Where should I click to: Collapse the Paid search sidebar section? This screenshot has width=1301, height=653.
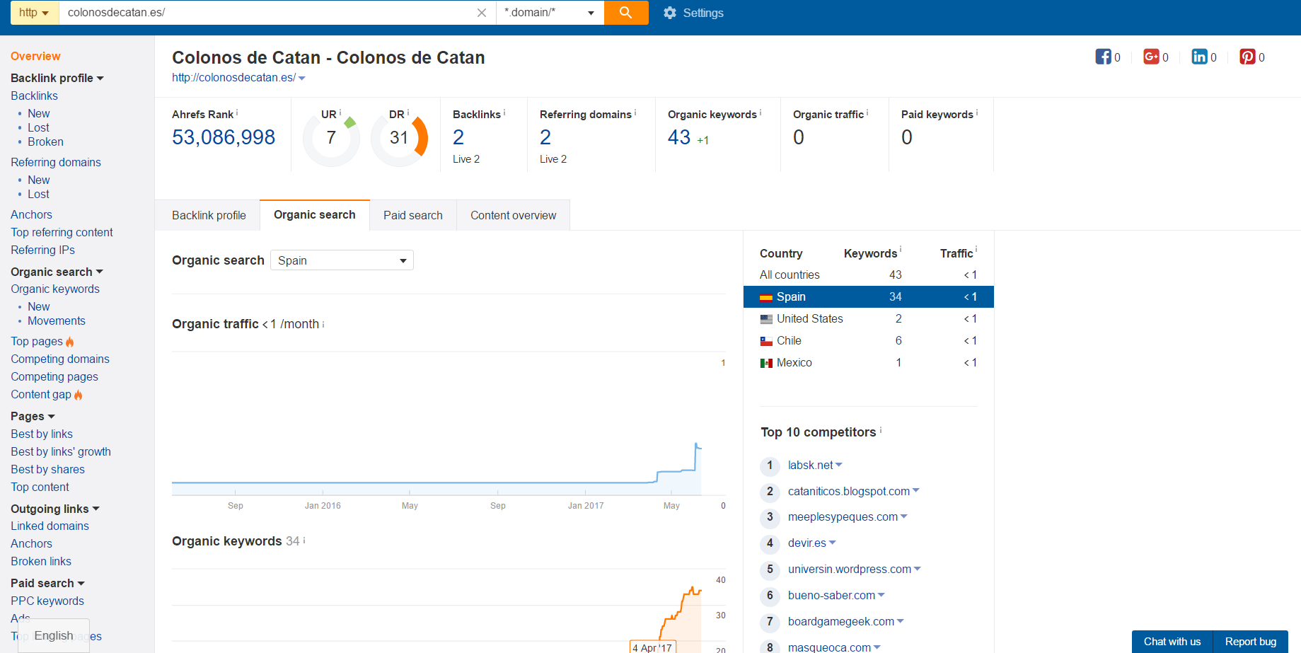point(81,583)
